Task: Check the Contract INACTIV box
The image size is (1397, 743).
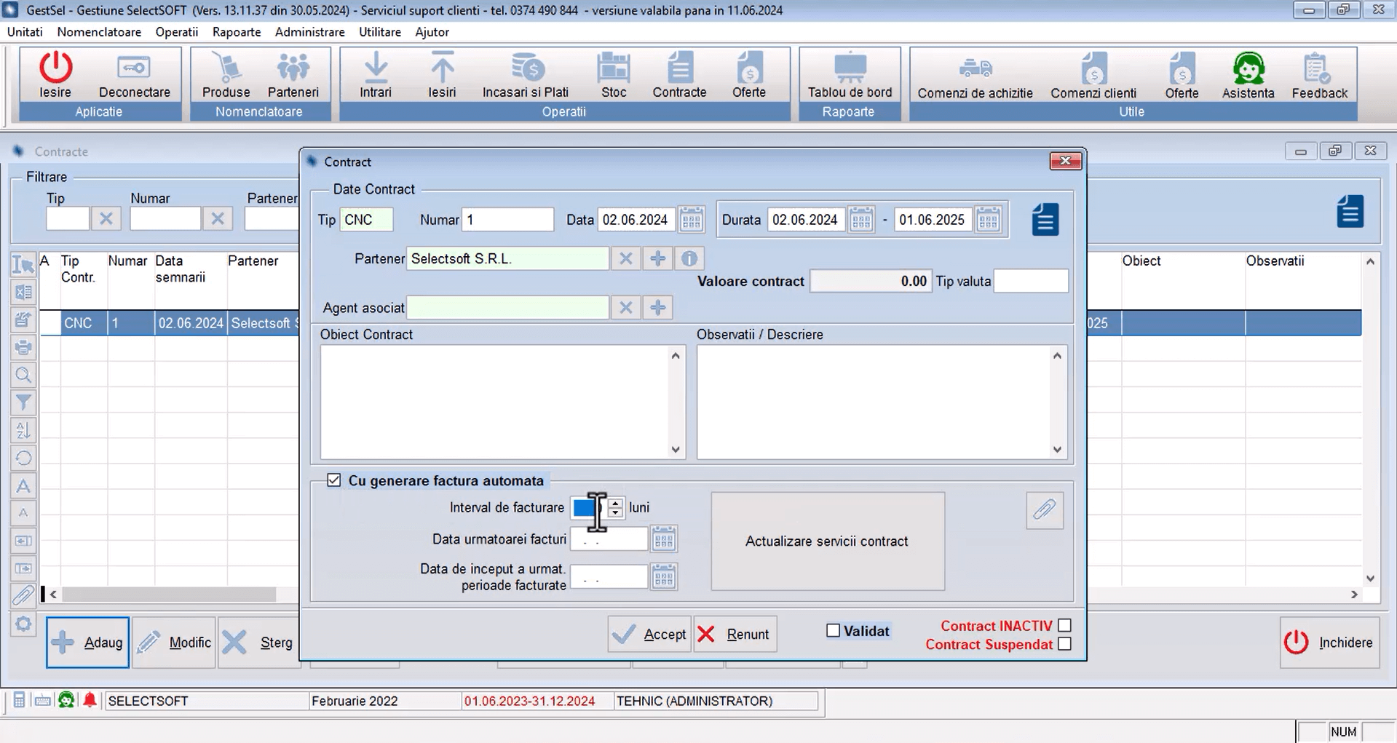Action: [x=1064, y=625]
